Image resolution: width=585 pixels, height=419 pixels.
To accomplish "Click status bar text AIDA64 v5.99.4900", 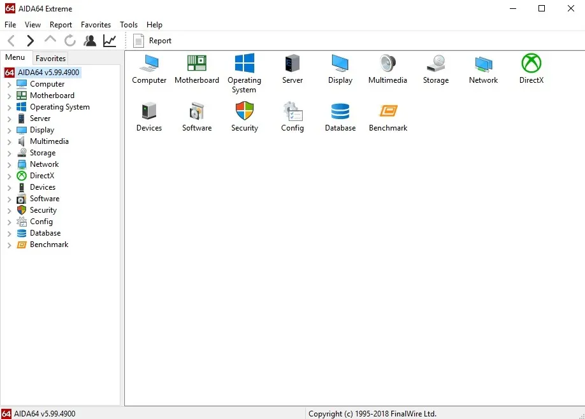I will click(x=45, y=414).
